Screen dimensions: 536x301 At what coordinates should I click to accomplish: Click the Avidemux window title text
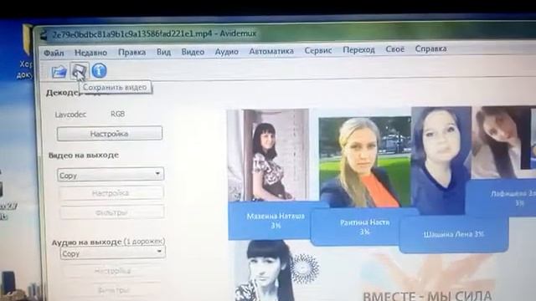(x=154, y=34)
